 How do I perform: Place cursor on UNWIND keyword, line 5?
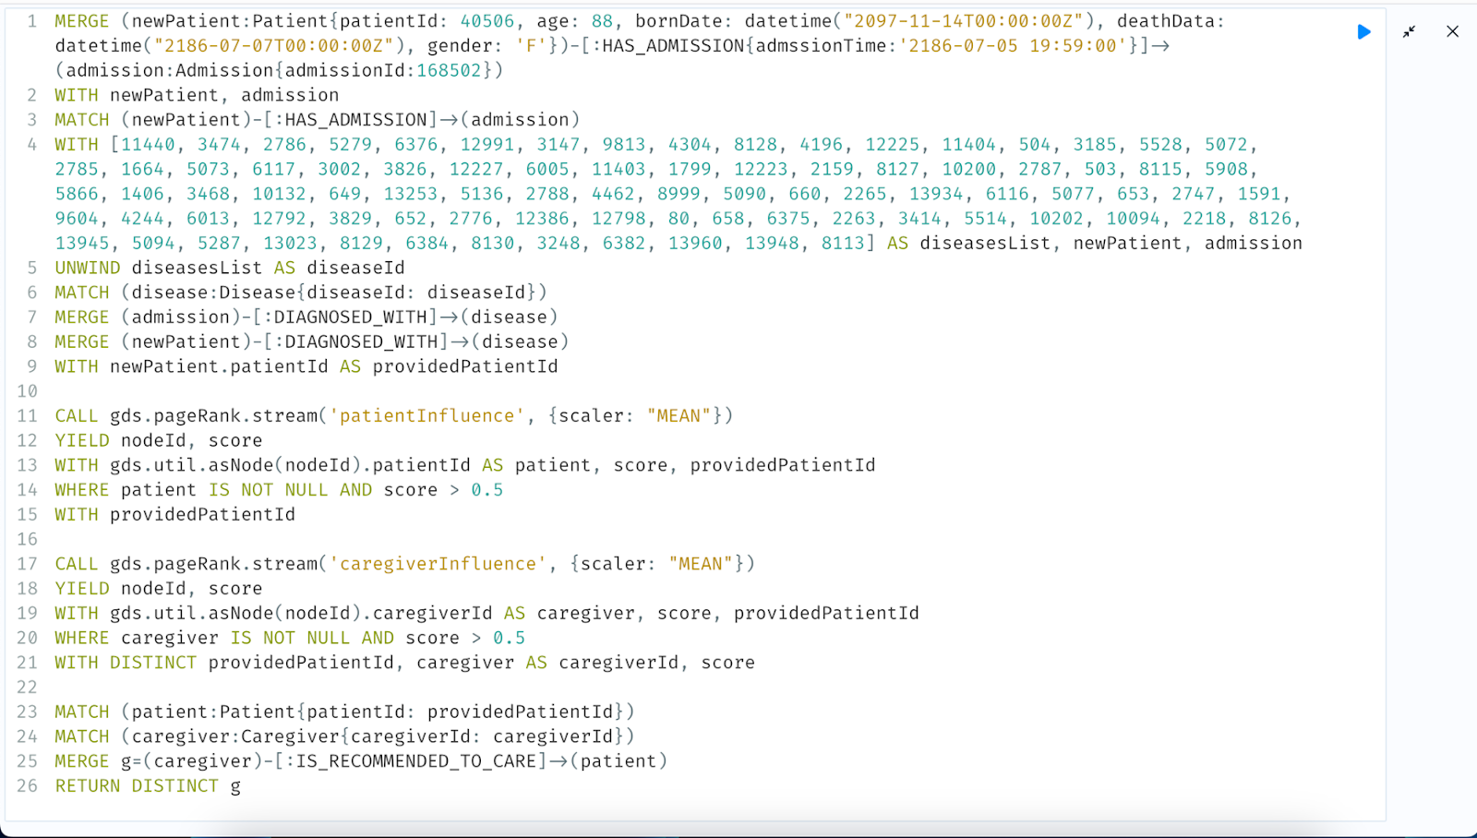[88, 268]
